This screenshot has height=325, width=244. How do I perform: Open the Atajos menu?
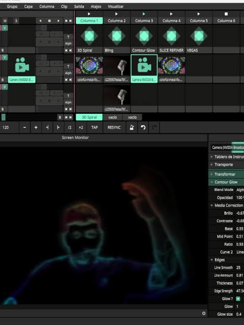pos(96,7)
